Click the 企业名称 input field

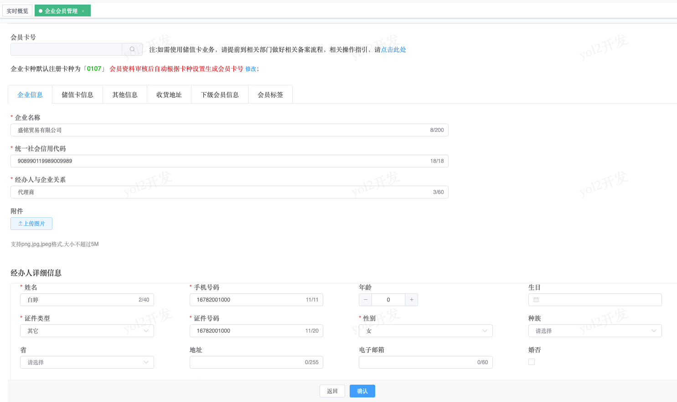click(229, 130)
